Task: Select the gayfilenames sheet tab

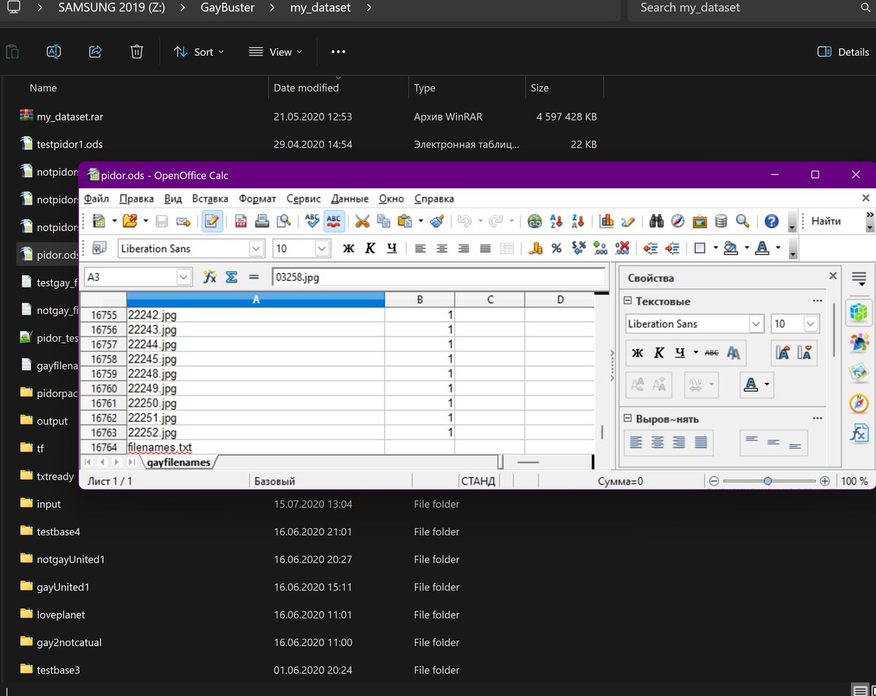Action: tap(179, 463)
